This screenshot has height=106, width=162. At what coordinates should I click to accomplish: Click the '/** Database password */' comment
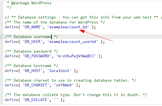[x=31, y=51]
